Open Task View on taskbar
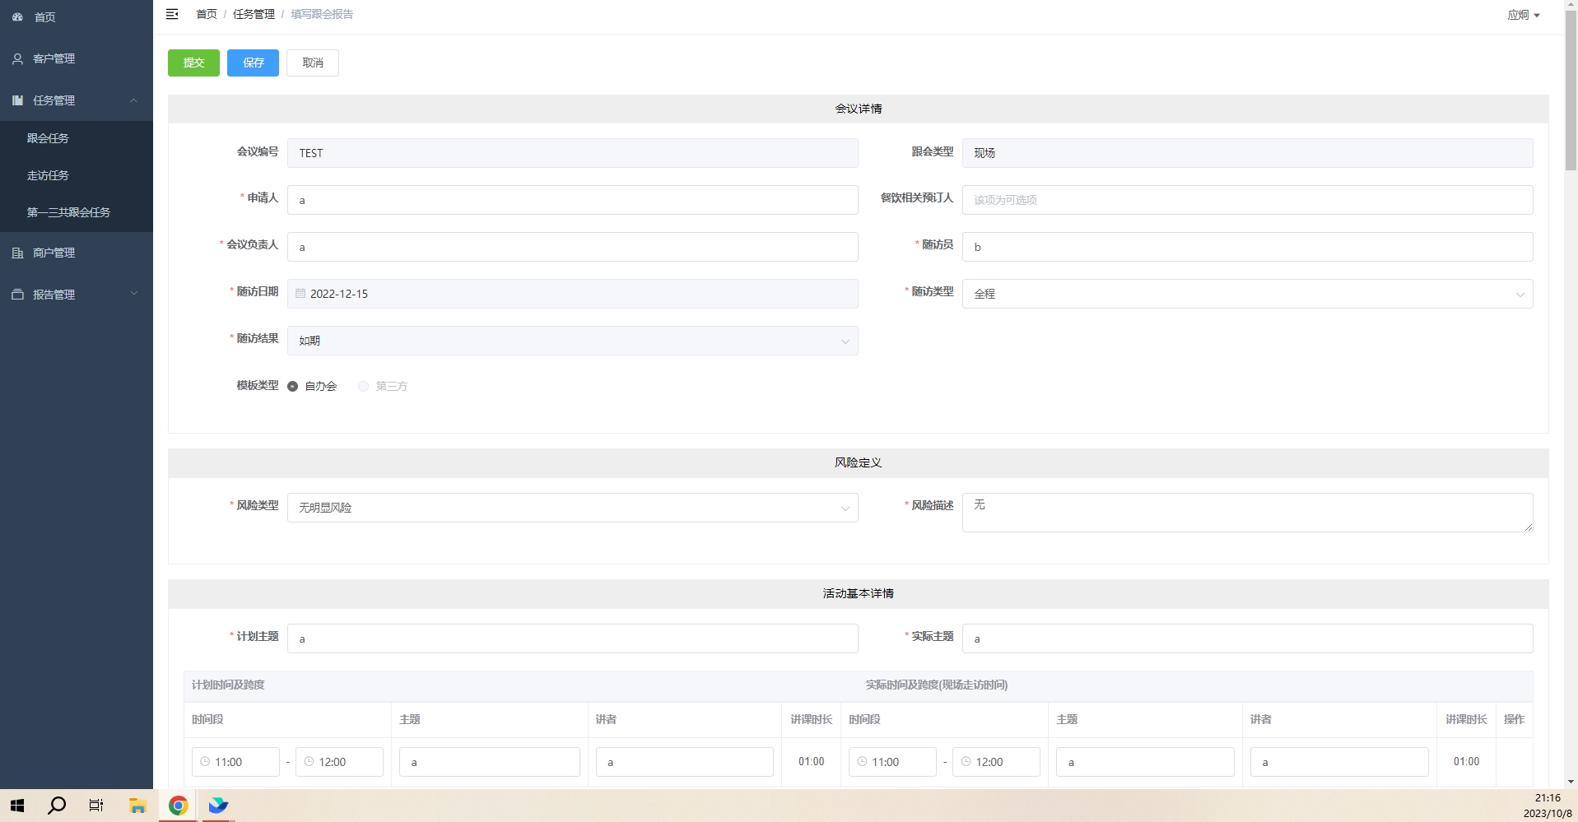The width and height of the screenshot is (1578, 822). [x=96, y=806]
